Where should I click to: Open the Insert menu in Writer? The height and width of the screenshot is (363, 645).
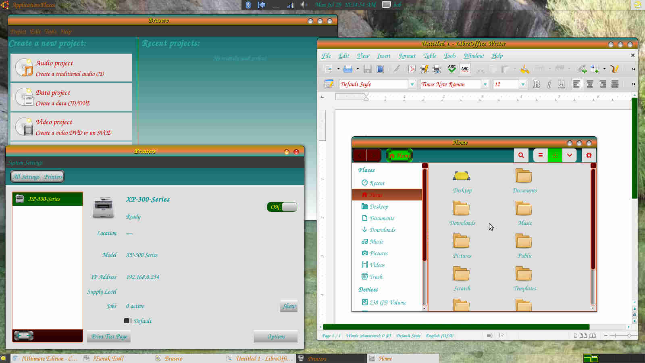384,56
